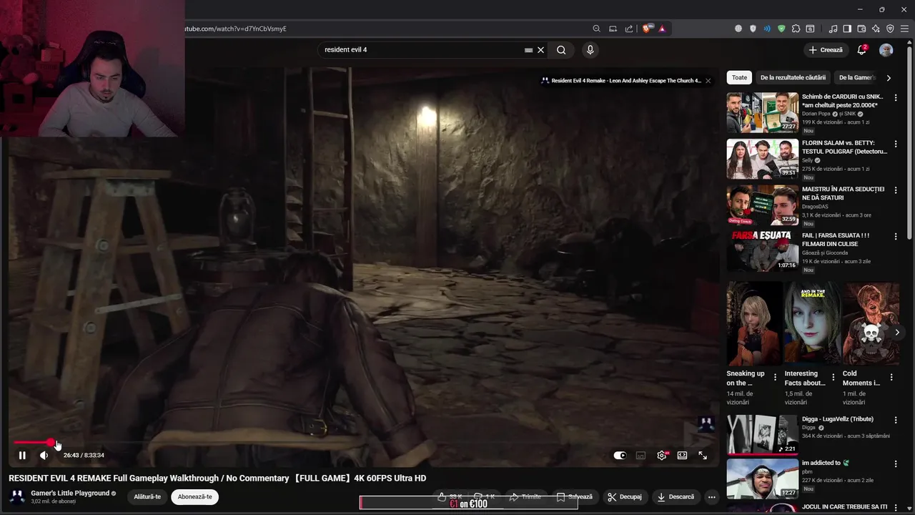Toggle autoplay switch in player

coord(620,456)
